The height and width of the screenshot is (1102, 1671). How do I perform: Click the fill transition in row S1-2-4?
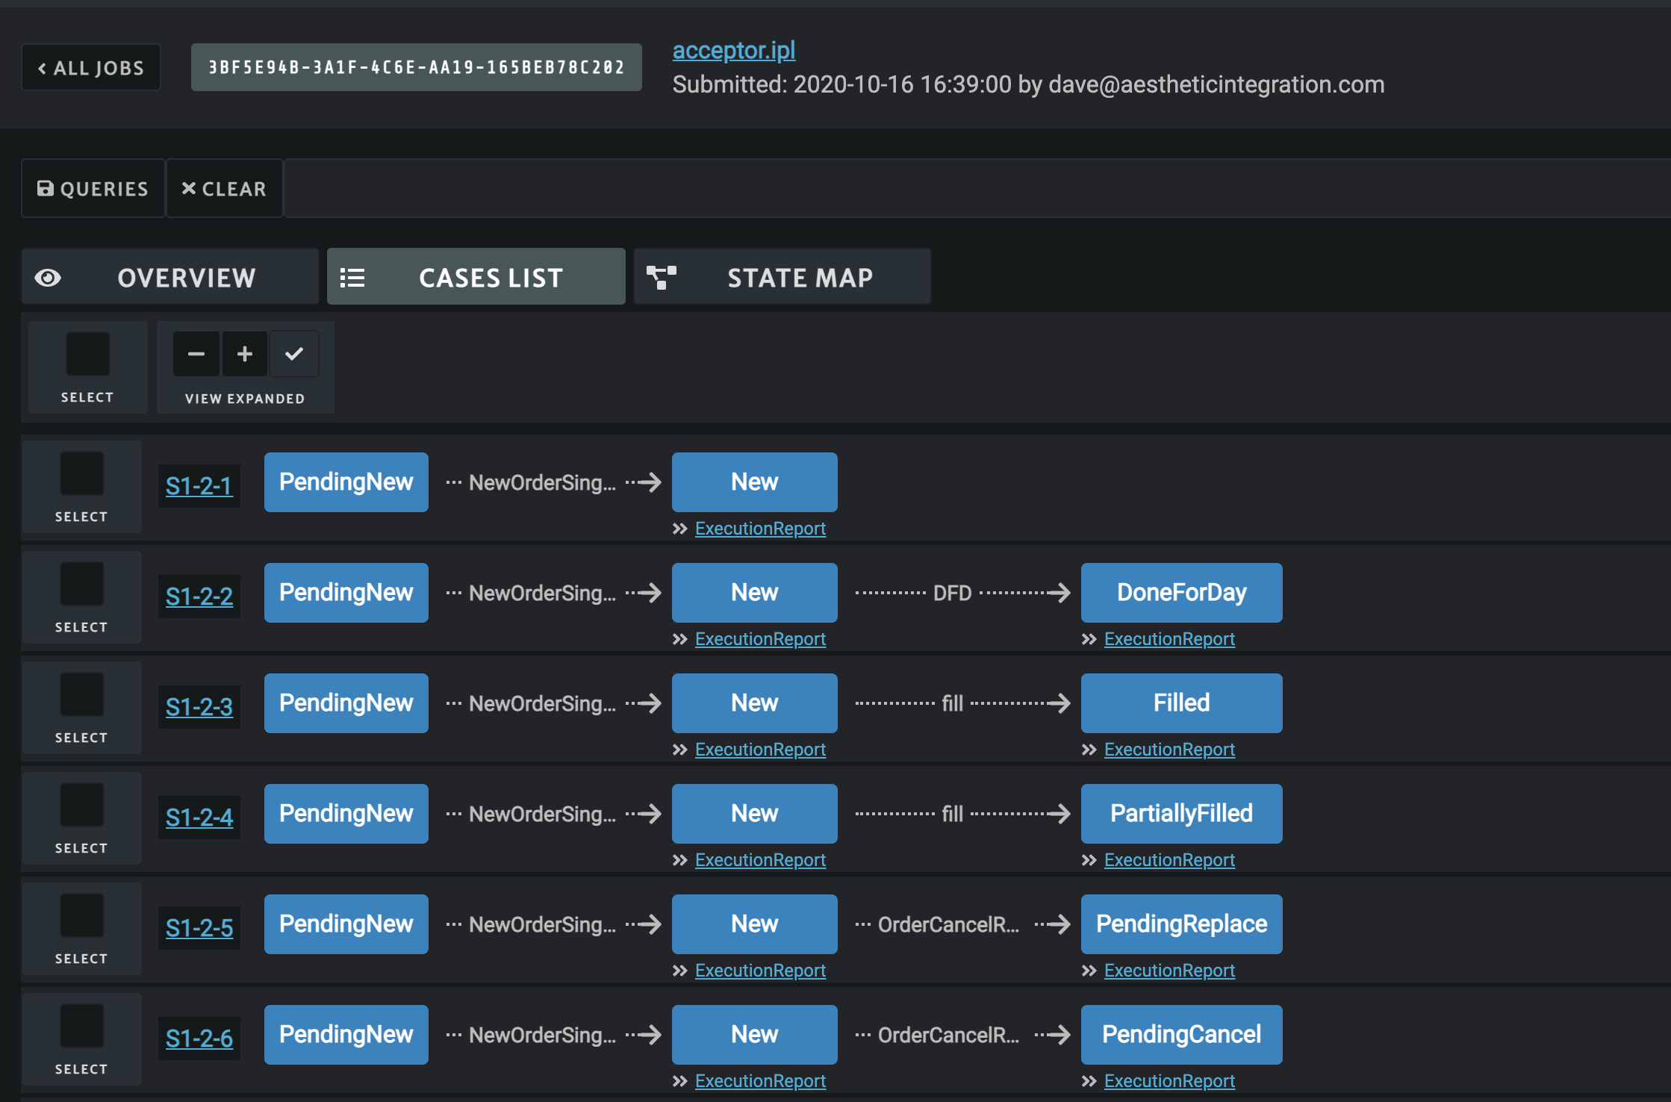[x=953, y=814]
